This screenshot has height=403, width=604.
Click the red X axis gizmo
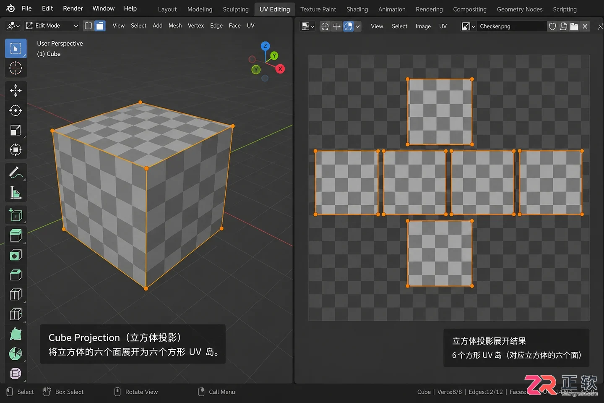coord(280,69)
